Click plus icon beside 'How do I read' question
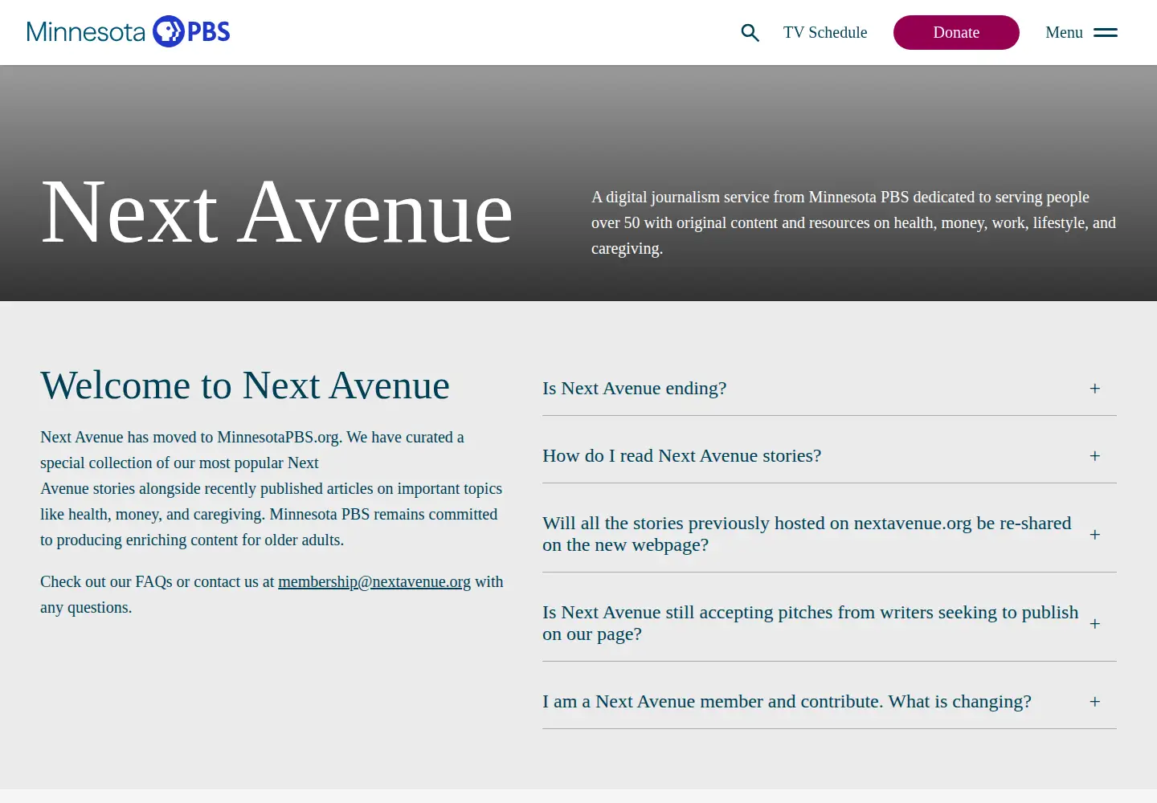The image size is (1157, 803). tap(1094, 456)
